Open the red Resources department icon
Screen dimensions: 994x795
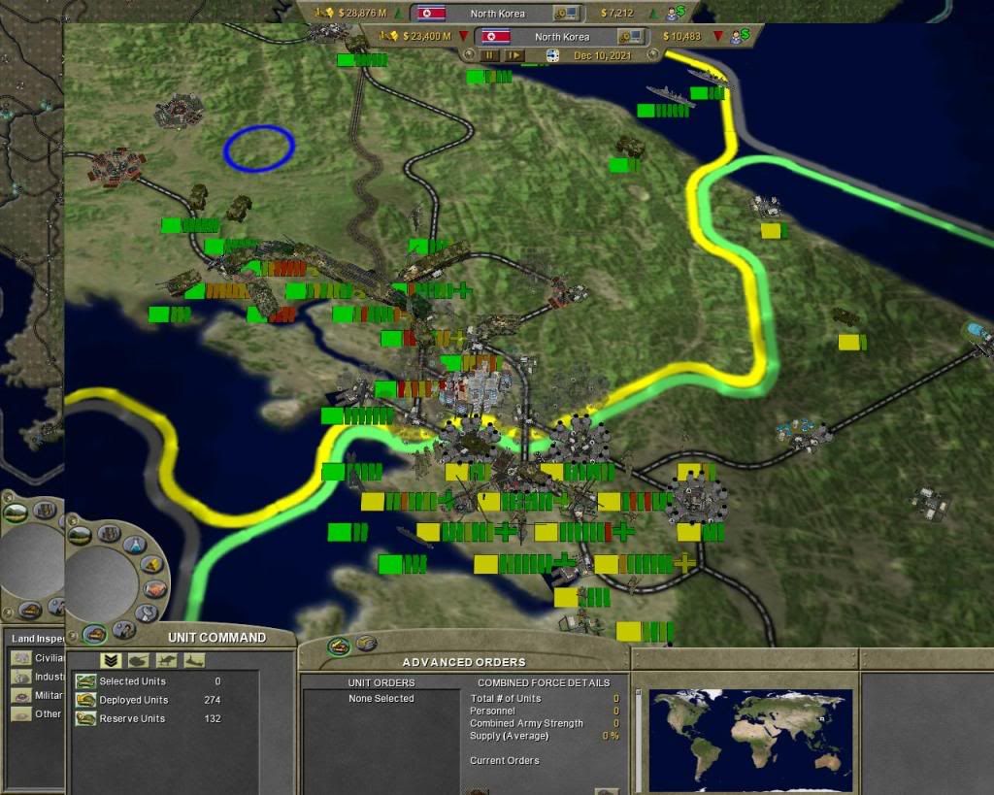154,589
